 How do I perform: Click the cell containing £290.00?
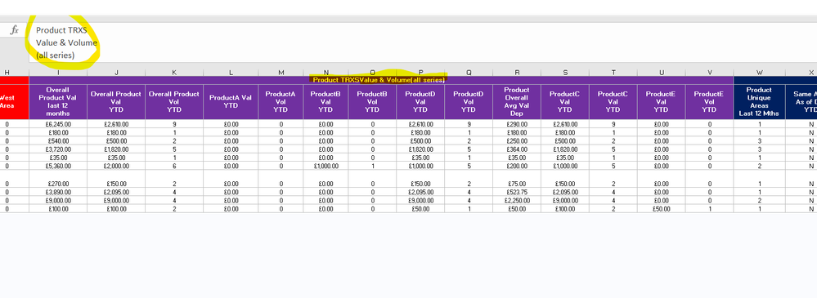(x=517, y=124)
